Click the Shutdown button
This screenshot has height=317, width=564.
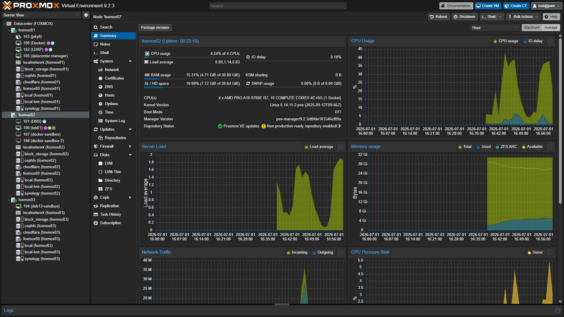pos(464,17)
